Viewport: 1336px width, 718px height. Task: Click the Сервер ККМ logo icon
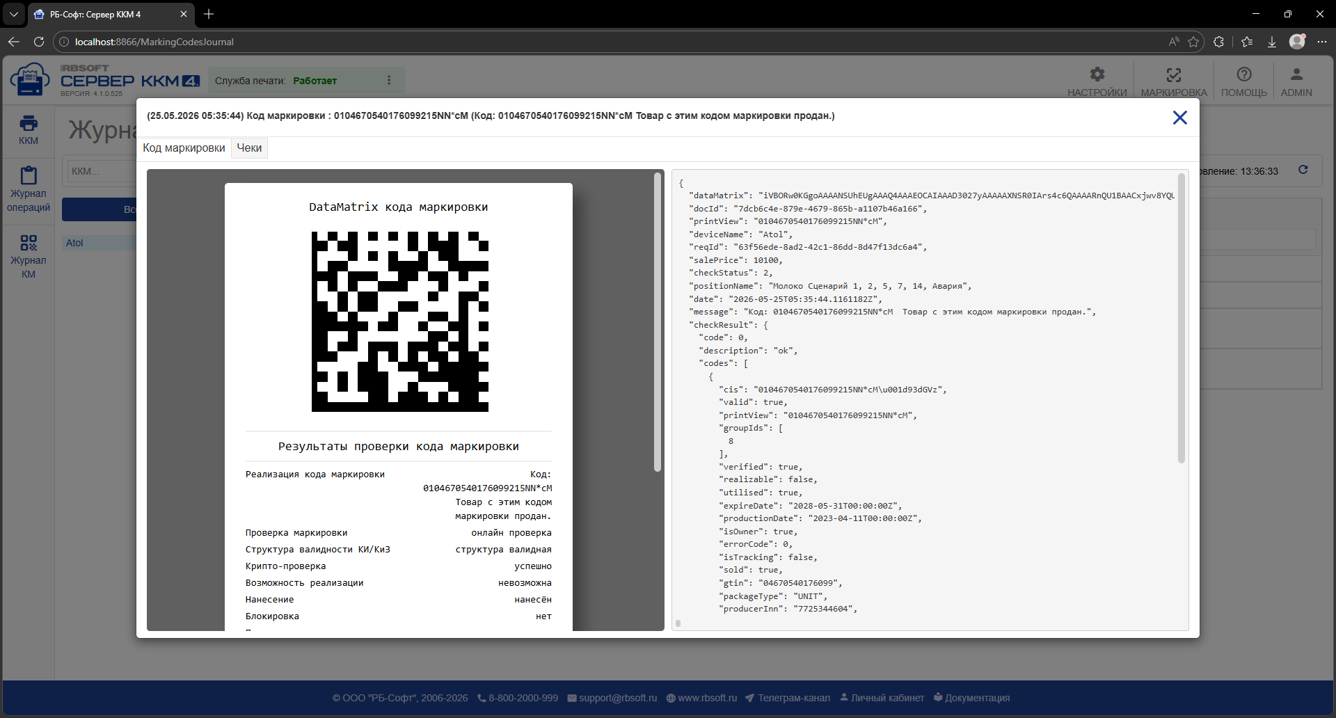(x=30, y=80)
